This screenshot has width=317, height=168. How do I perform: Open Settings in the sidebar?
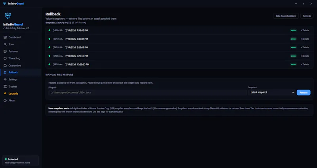(x=21, y=80)
